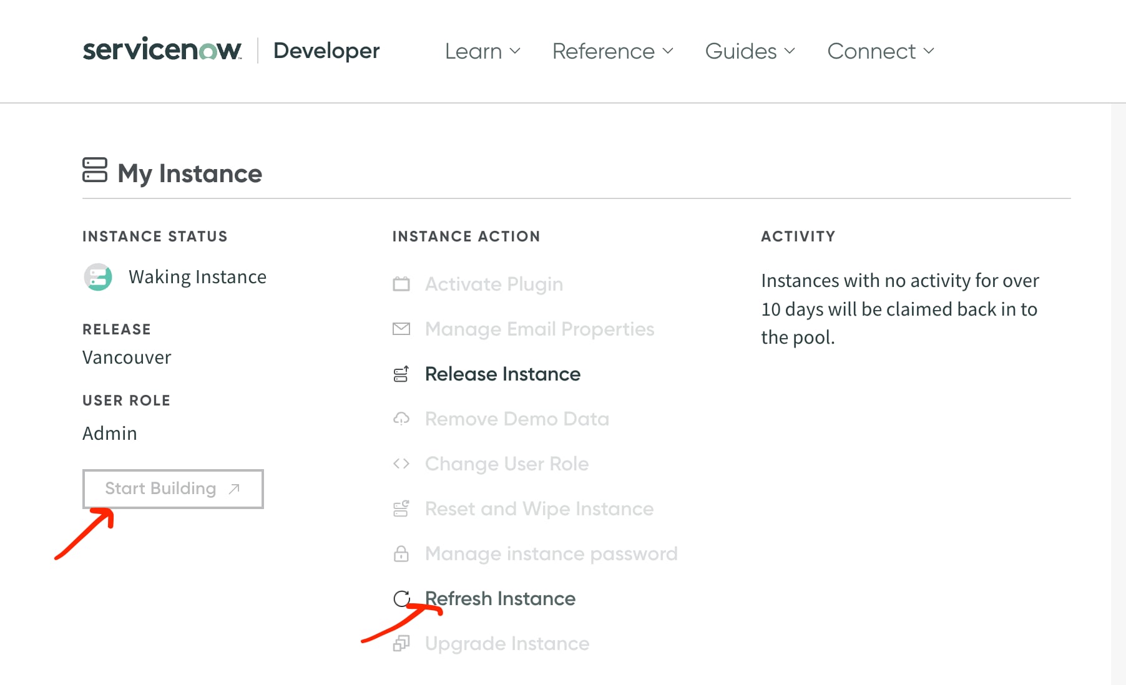Click the Vancouver release value
The width and height of the screenshot is (1126, 685).
127,357
